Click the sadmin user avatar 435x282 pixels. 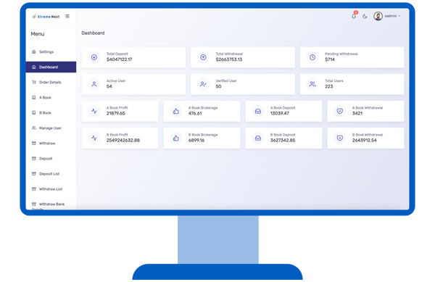[x=378, y=16]
